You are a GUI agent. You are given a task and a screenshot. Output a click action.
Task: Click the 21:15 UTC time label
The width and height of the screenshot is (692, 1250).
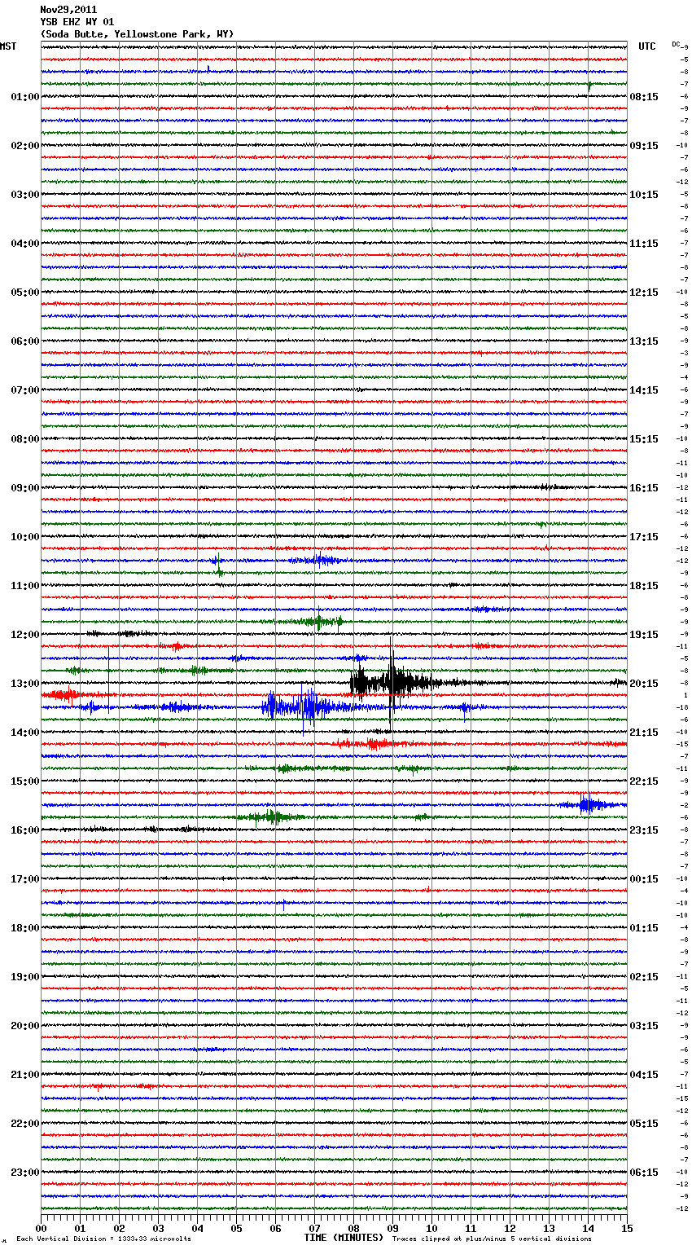(644, 733)
